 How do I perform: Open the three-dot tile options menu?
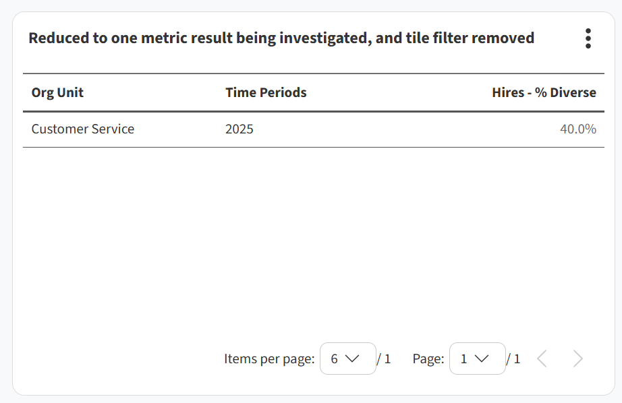point(588,38)
